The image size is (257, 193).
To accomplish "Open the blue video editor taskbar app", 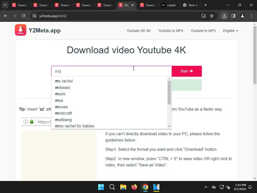I will tap(156, 187).
